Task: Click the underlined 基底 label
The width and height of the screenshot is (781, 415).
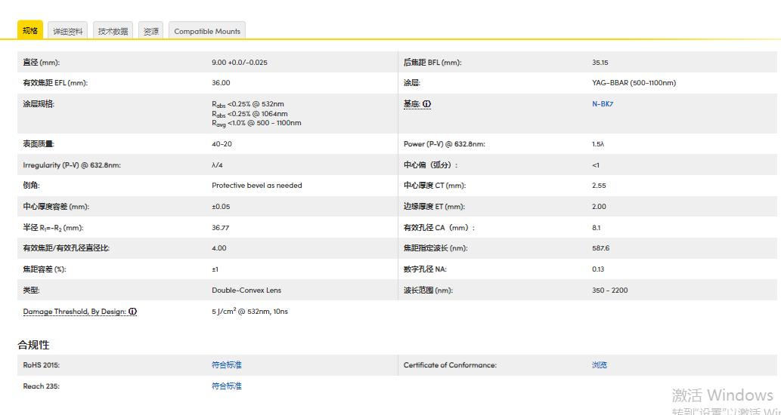Action: click(412, 104)
